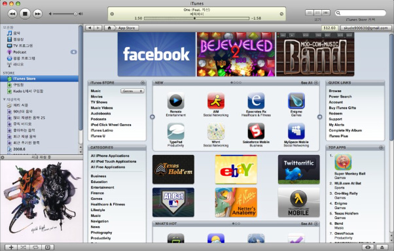This screenshot has height=251, width=394.
Task: Adjust the volume slider
Action: tap(64, 14)
